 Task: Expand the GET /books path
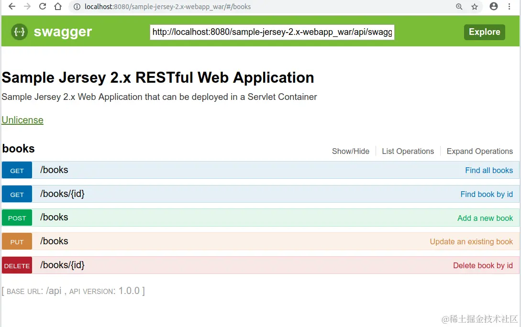pos(54,170)
